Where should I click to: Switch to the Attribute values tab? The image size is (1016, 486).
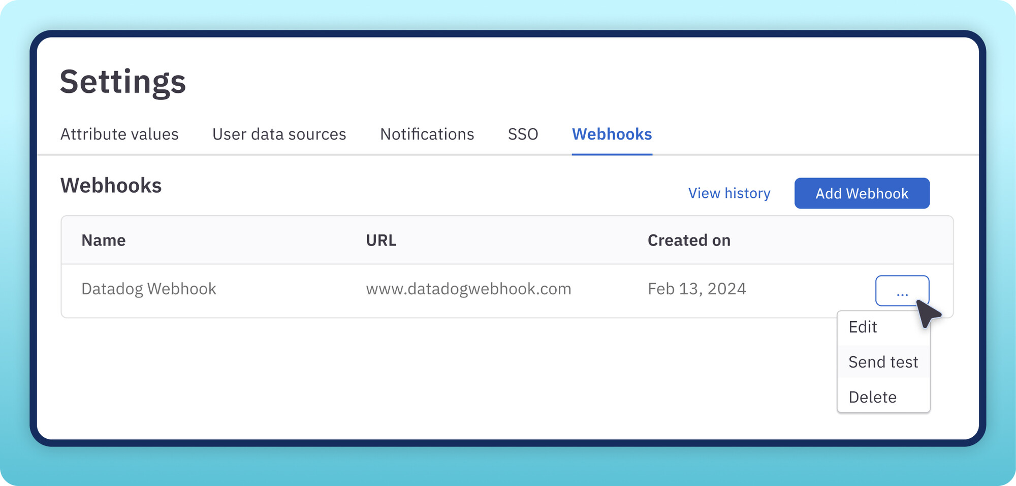pyautogui.click(x=119, y=134)
